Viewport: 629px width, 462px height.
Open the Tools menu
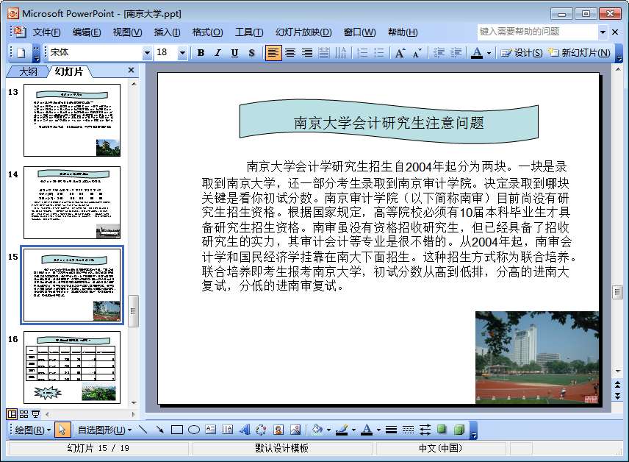tap(249, 32)
